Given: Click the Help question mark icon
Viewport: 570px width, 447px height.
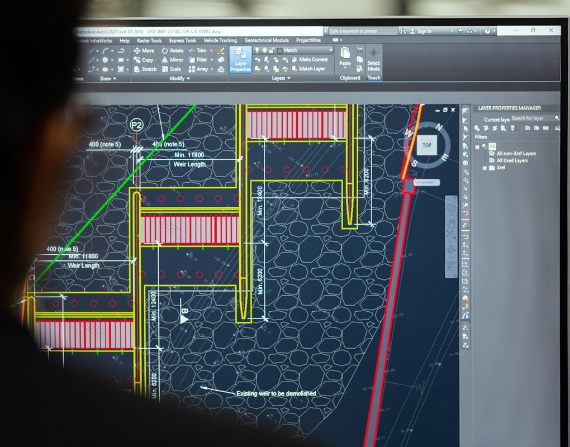Looking at the screenshot, I should click(x=487, y=31).
